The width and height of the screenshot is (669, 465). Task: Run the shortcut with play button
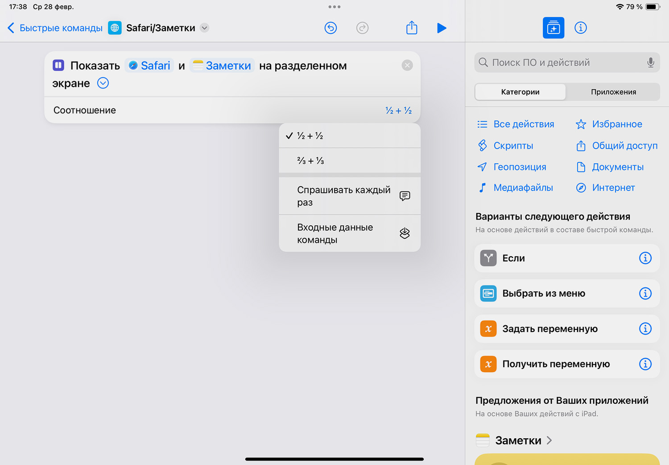click(442, 28)
